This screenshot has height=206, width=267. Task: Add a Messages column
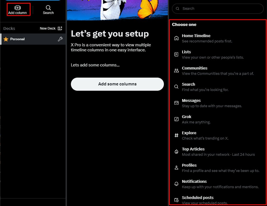click(218, 103)
